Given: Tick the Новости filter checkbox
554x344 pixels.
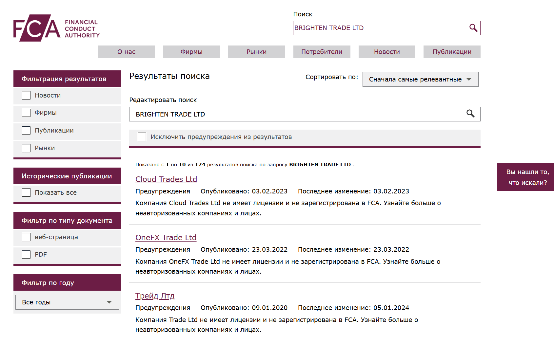Looking at the screenshot, I should pos(26,95).
